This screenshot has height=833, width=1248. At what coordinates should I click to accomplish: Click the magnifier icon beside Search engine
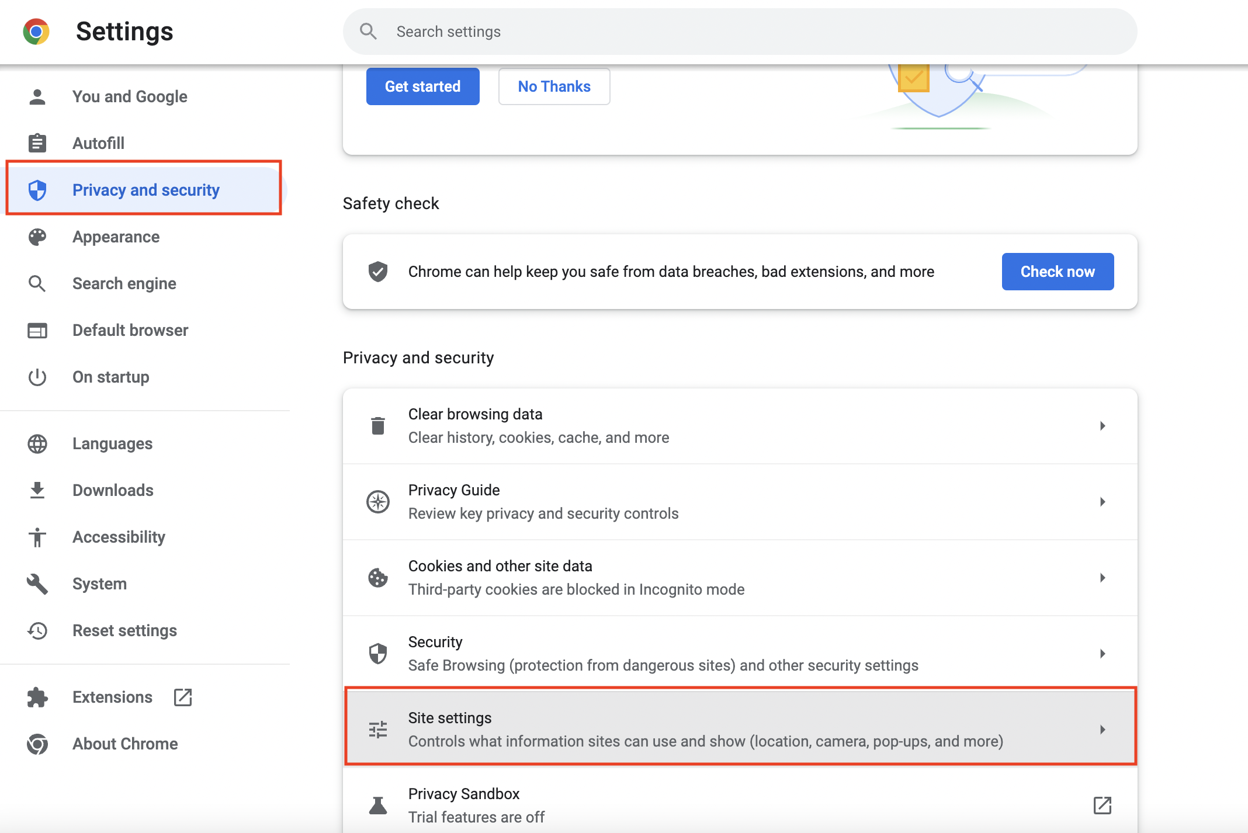click(37, 283)
